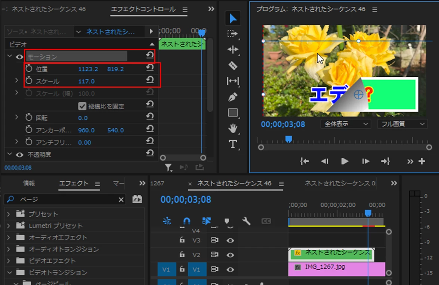This screenshot has height=285, width=439.
Task: Click the 1123.2 position X value
Action: (88, 69)
